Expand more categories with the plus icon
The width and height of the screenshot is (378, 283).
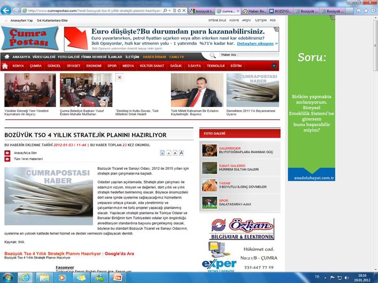click(x=274, y=66)
